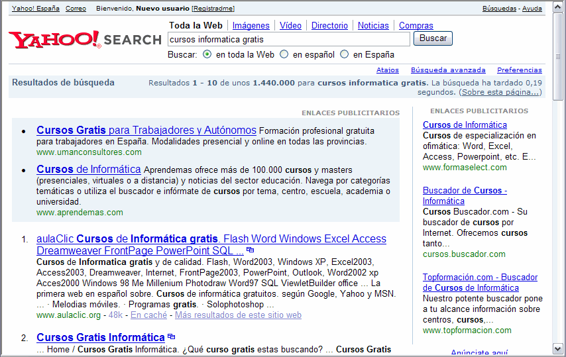Switch to the Vídeo search tab
The height and width of the screenshot is (357, 566).
pyautogui.click(x=290, y=26)
